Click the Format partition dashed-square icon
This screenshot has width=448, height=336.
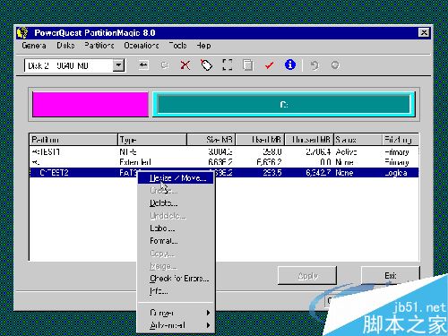228,65
